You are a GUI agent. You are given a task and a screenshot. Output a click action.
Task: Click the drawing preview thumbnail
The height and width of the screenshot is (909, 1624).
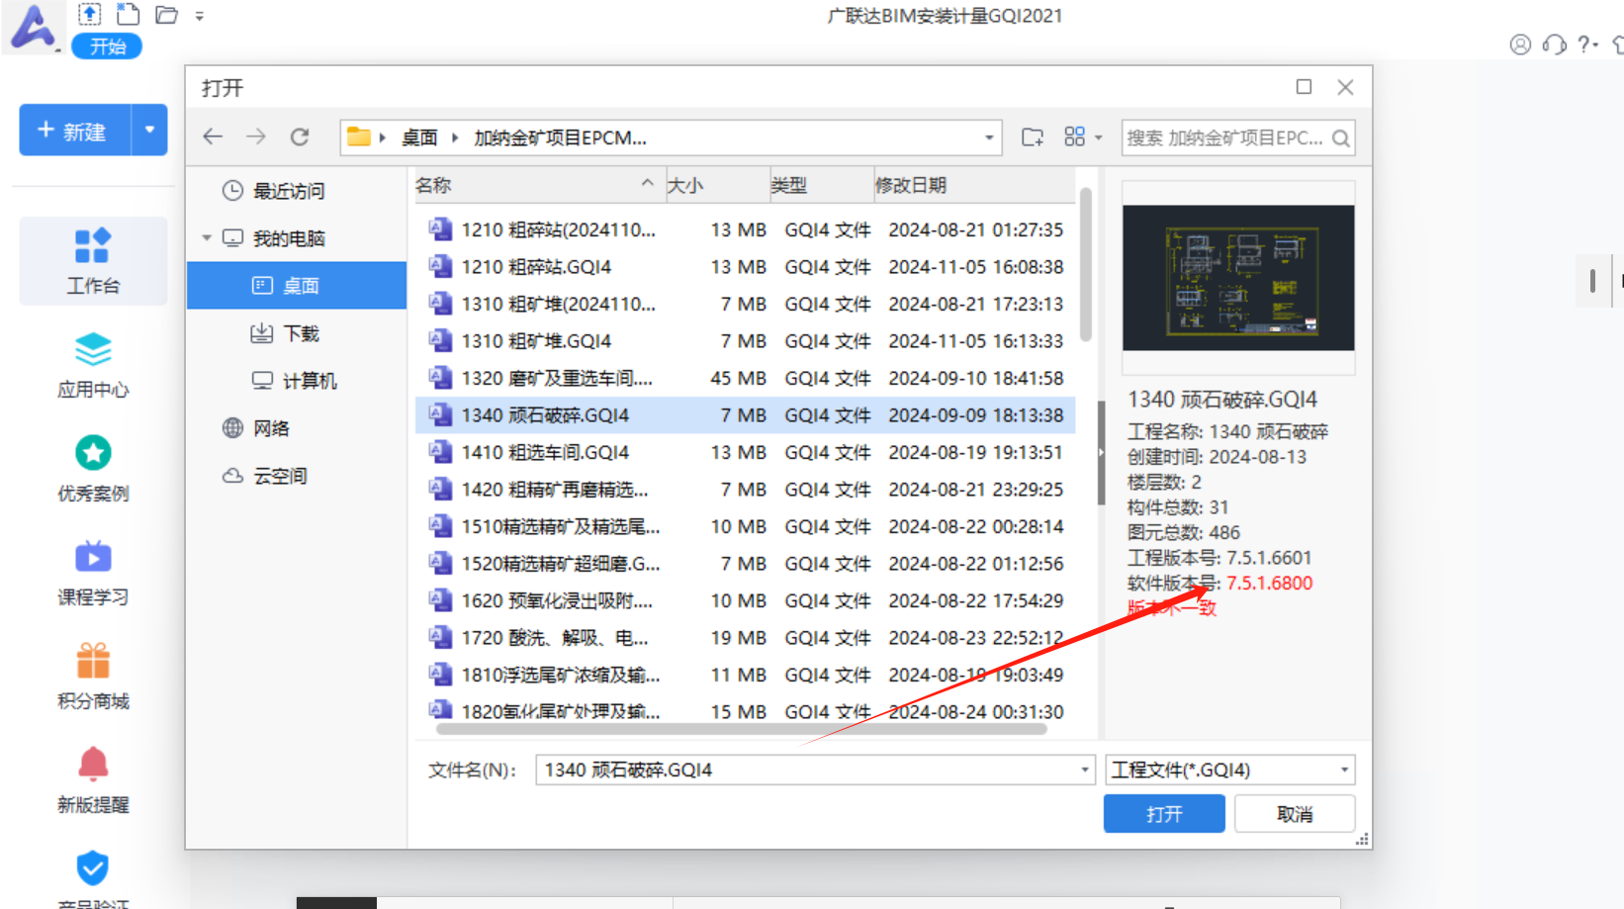pyautogui.click(x=1238, y=278)
